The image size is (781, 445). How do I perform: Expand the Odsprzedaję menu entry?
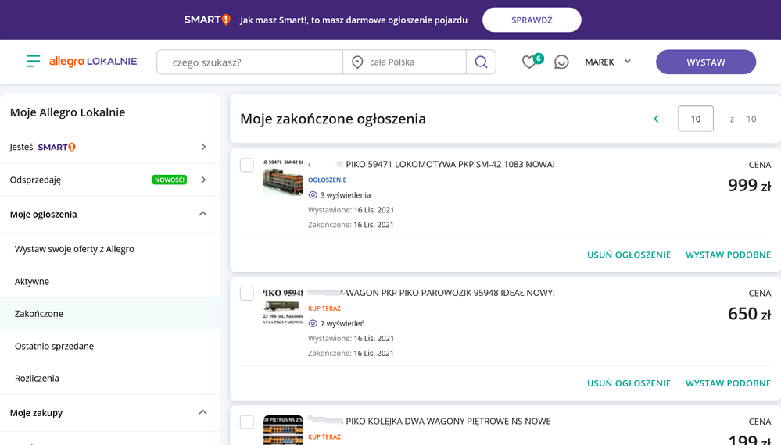coord(203,180)
